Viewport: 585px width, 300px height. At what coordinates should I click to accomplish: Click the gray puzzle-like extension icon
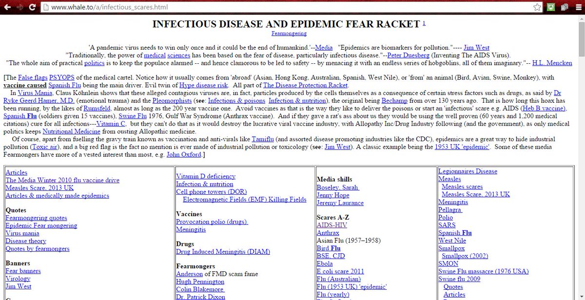(565, 7)
